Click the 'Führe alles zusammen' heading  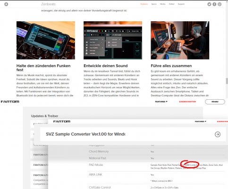(x=171, y=66)
